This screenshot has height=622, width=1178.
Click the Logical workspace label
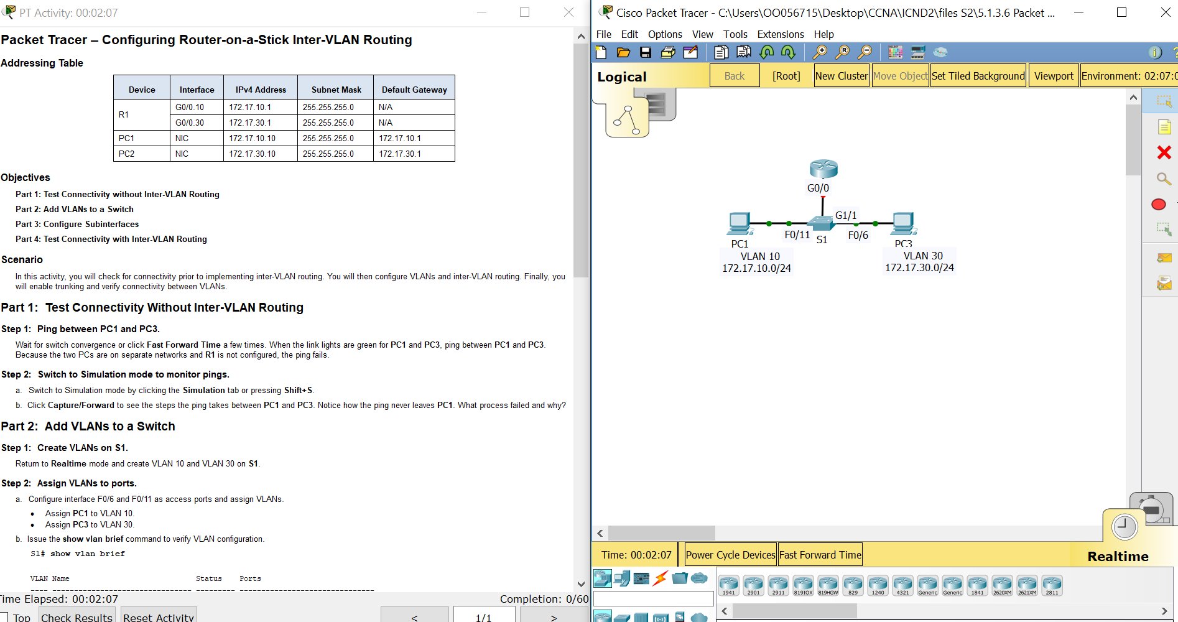(622, 77)
